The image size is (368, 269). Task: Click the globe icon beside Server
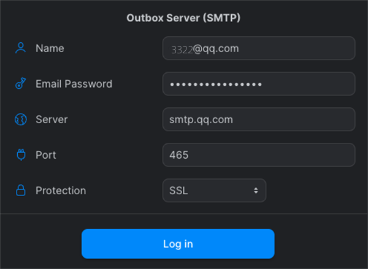(x=21, y=119)
